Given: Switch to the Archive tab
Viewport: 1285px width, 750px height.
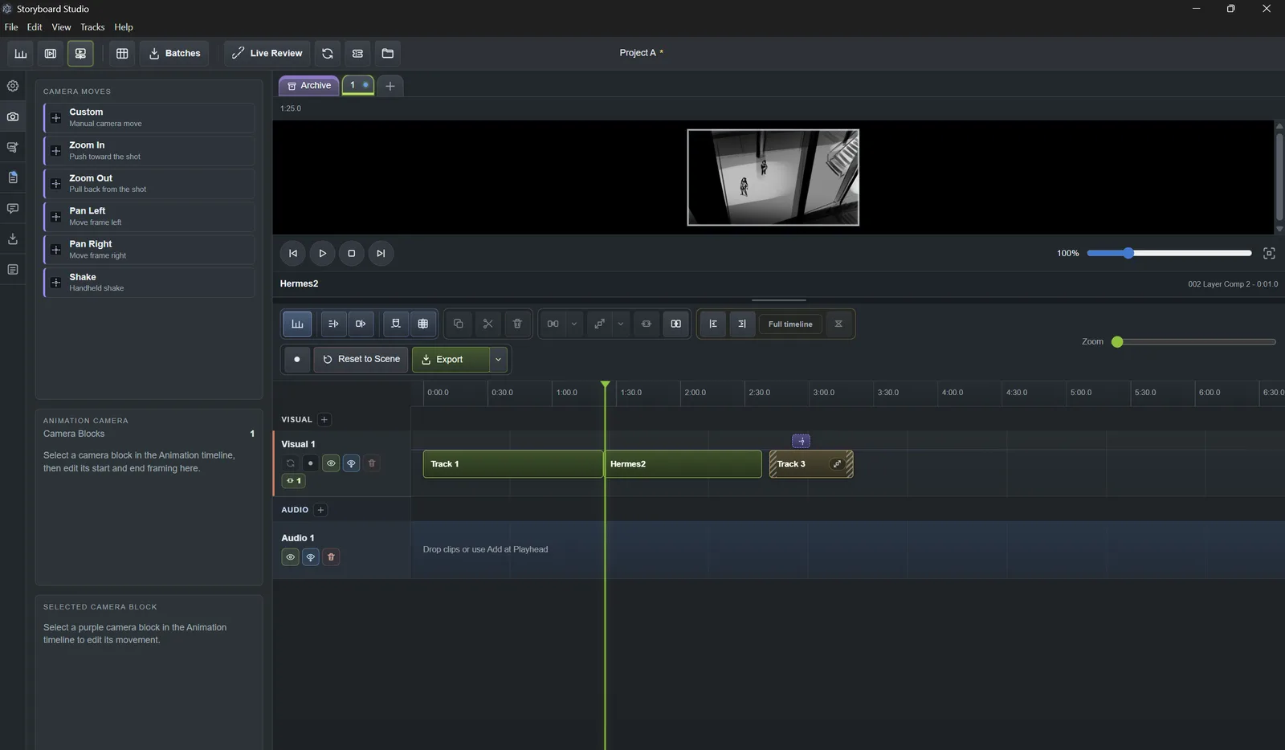Looking at the screenshot, I should 309,85.
